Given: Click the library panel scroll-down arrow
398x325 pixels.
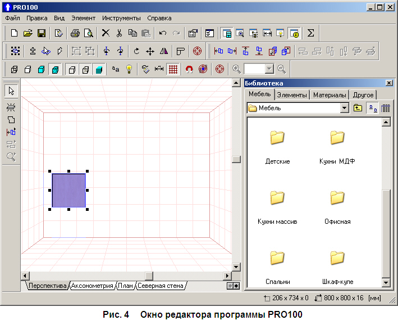Looking at the screenshot, I should [386, 282].
